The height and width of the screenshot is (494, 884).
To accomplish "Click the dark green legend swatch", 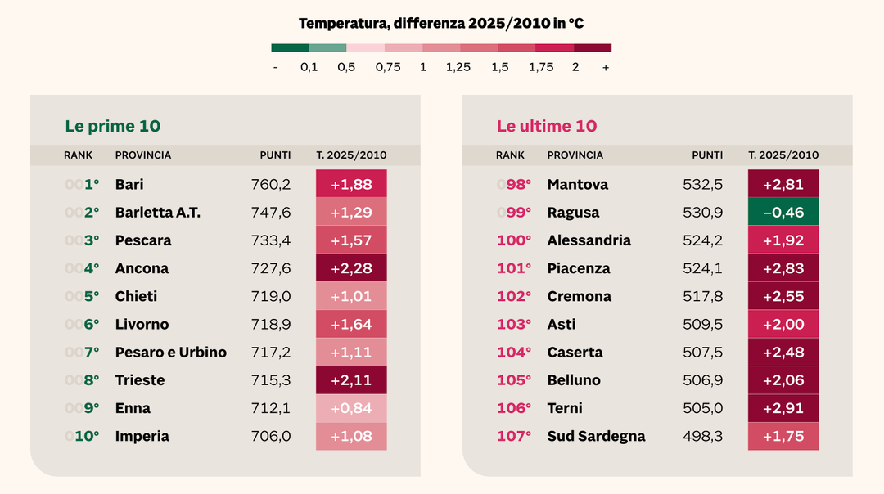I will click(x=290, y=48).
